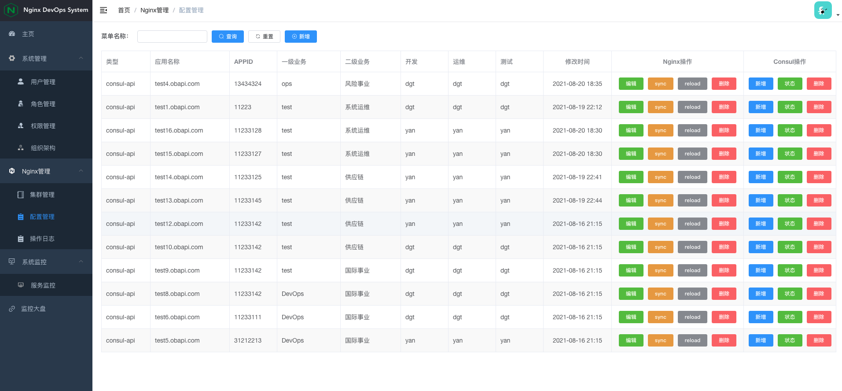
Task: Click reload for test8.obapi.com
Action: pyautogui.click(x=692, y=294)
